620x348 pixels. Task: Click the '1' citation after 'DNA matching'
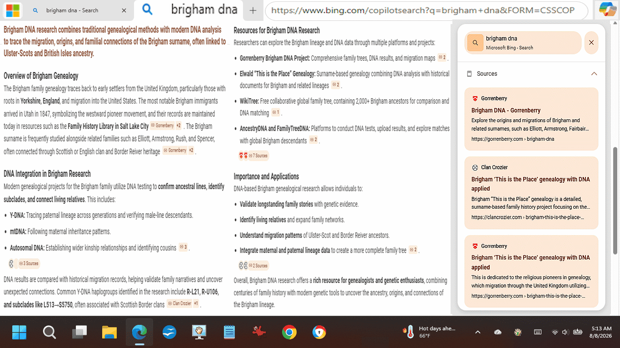(x=276, y=113)
